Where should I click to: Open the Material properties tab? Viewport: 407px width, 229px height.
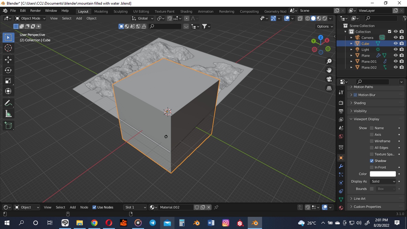pyautogui.click(x=341, y=208)
